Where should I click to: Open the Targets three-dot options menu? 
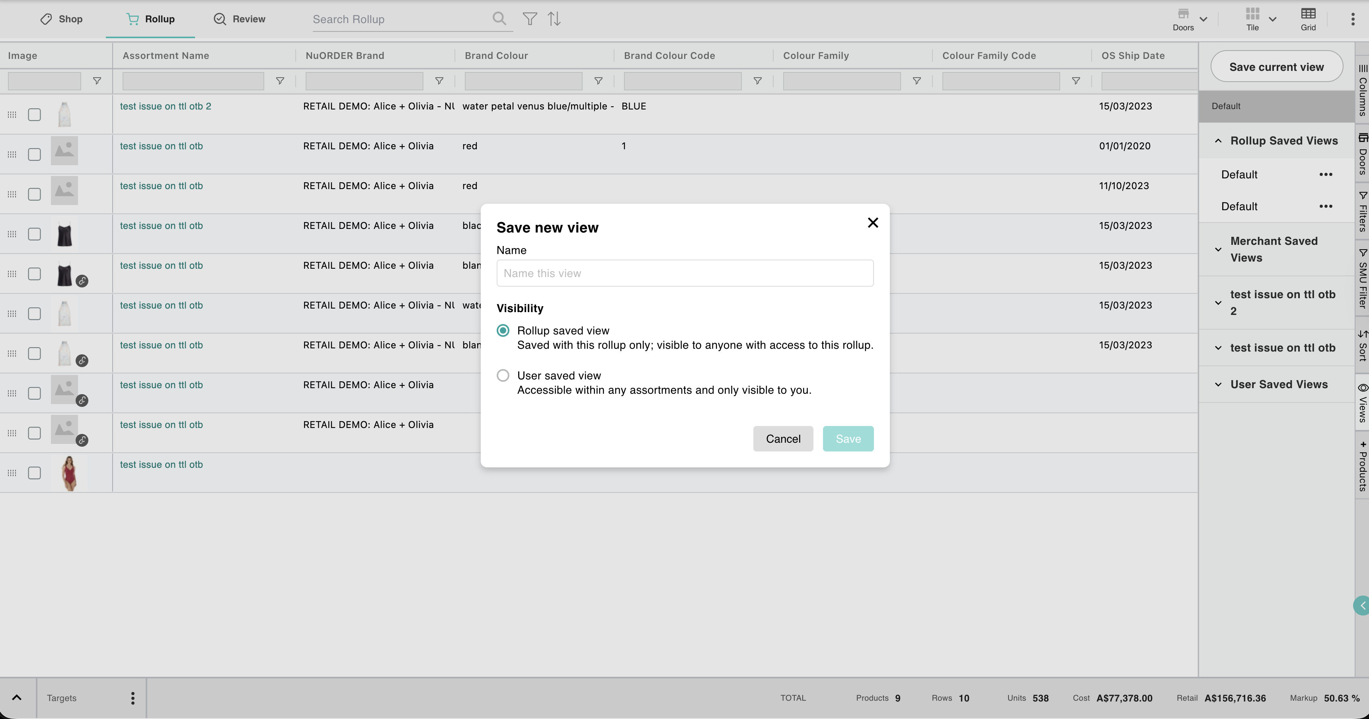click(133, 698)
